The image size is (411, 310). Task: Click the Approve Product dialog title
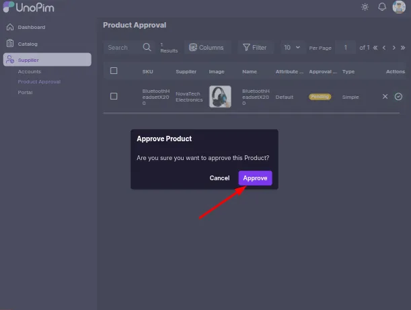coord(164,139)
